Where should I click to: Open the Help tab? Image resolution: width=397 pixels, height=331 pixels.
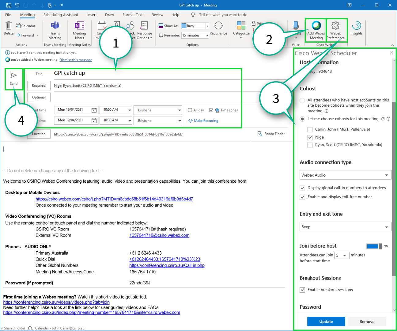point(175,15)
